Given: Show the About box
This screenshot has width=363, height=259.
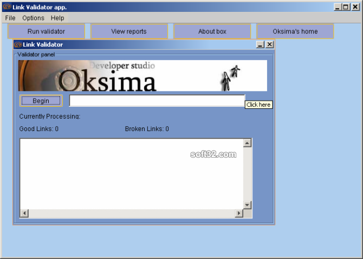Looking at the screenshot, I should tap(212, 31).
